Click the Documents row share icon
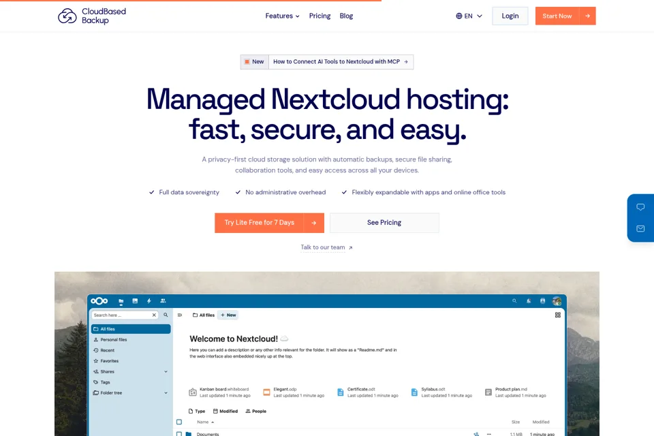 476,434
